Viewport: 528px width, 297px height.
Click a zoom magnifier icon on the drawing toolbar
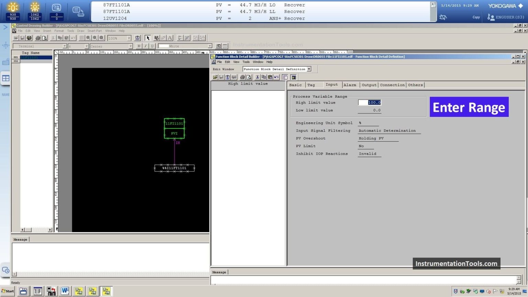click(88, 38)
